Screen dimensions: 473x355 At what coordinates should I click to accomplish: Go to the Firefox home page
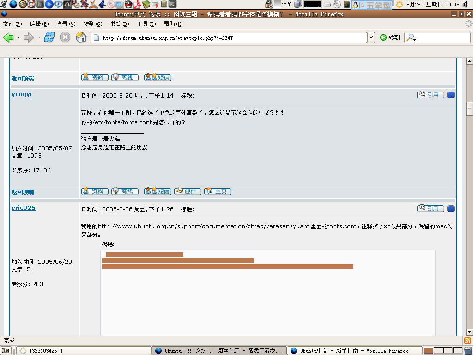[81, 37]
